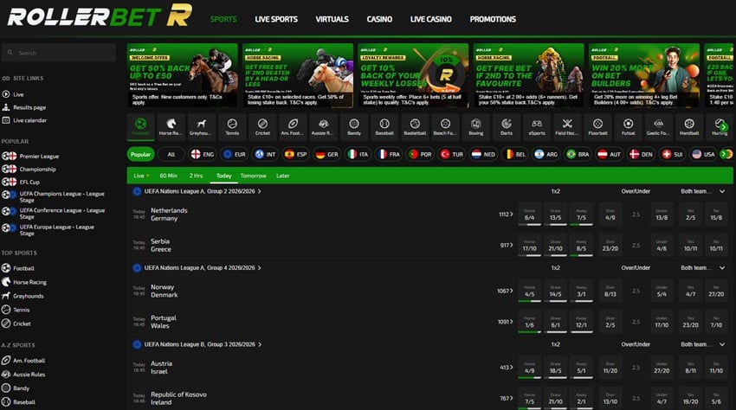Open the Virtuals menu
The height and width of the screenshot is (410, 736).
[x=332, y=19]
